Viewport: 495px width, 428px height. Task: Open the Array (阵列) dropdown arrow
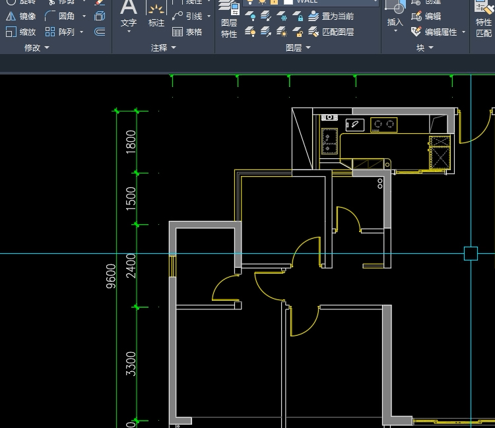pos(82,32)
